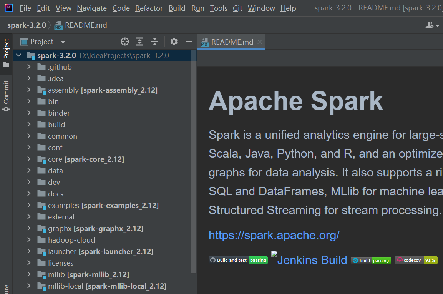Select the external folder
This screenshot has height=294, width=443.
point(61,217)
